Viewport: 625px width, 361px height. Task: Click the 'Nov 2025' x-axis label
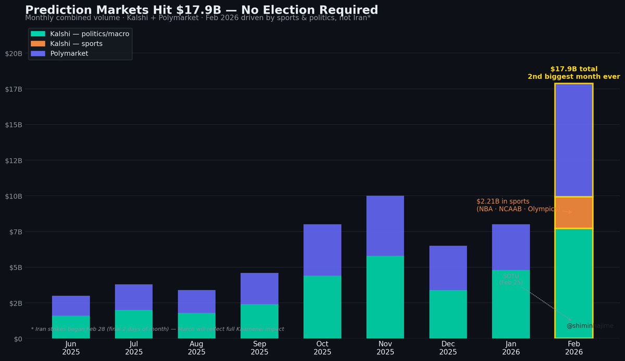tap(385, 348)
